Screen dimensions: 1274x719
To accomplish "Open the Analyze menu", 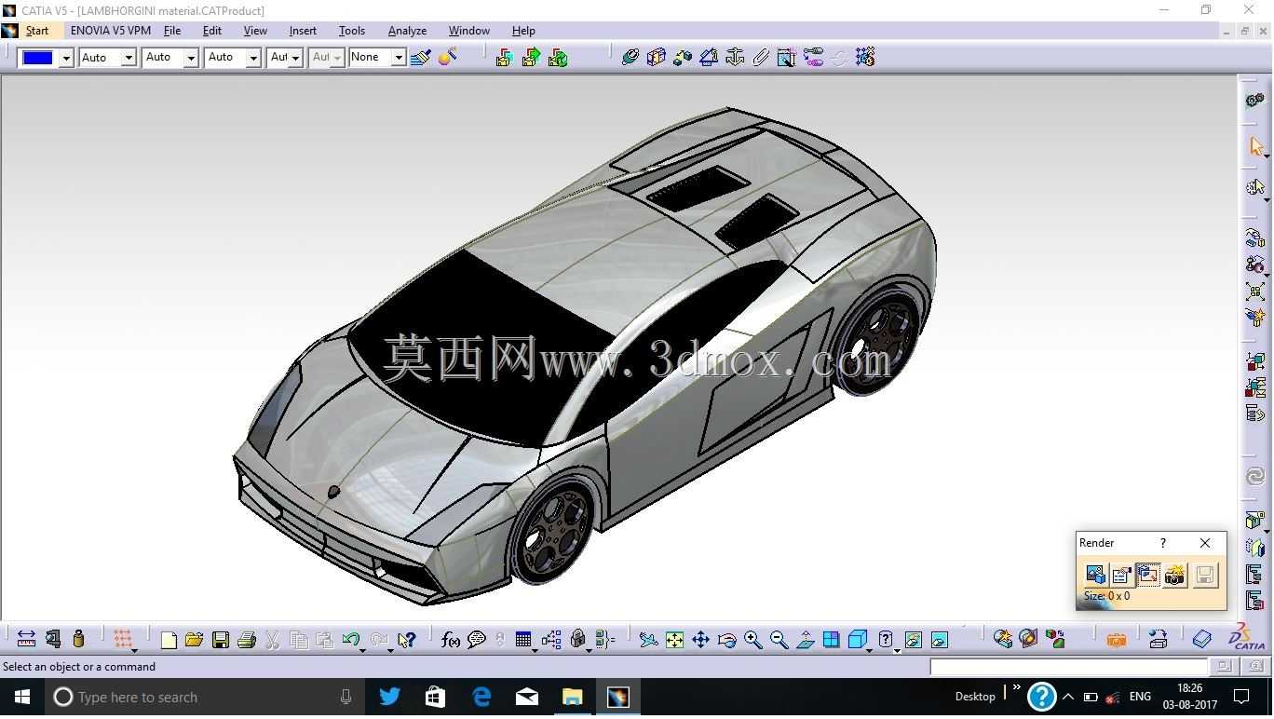I will coord(407,31).
